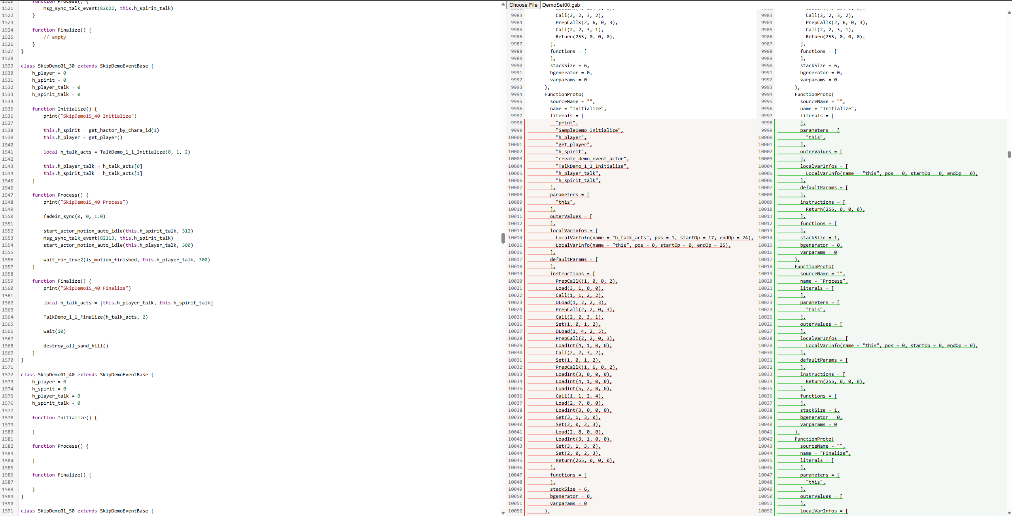Click left pane scroll-up arrow
The width and height of the screenshot is (1012, 516).
pyautogui.click(x=503, y=4)
